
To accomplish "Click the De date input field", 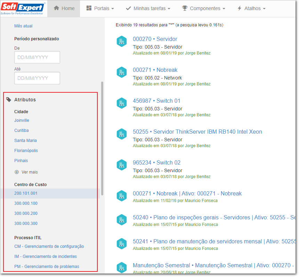I will 37,57.
